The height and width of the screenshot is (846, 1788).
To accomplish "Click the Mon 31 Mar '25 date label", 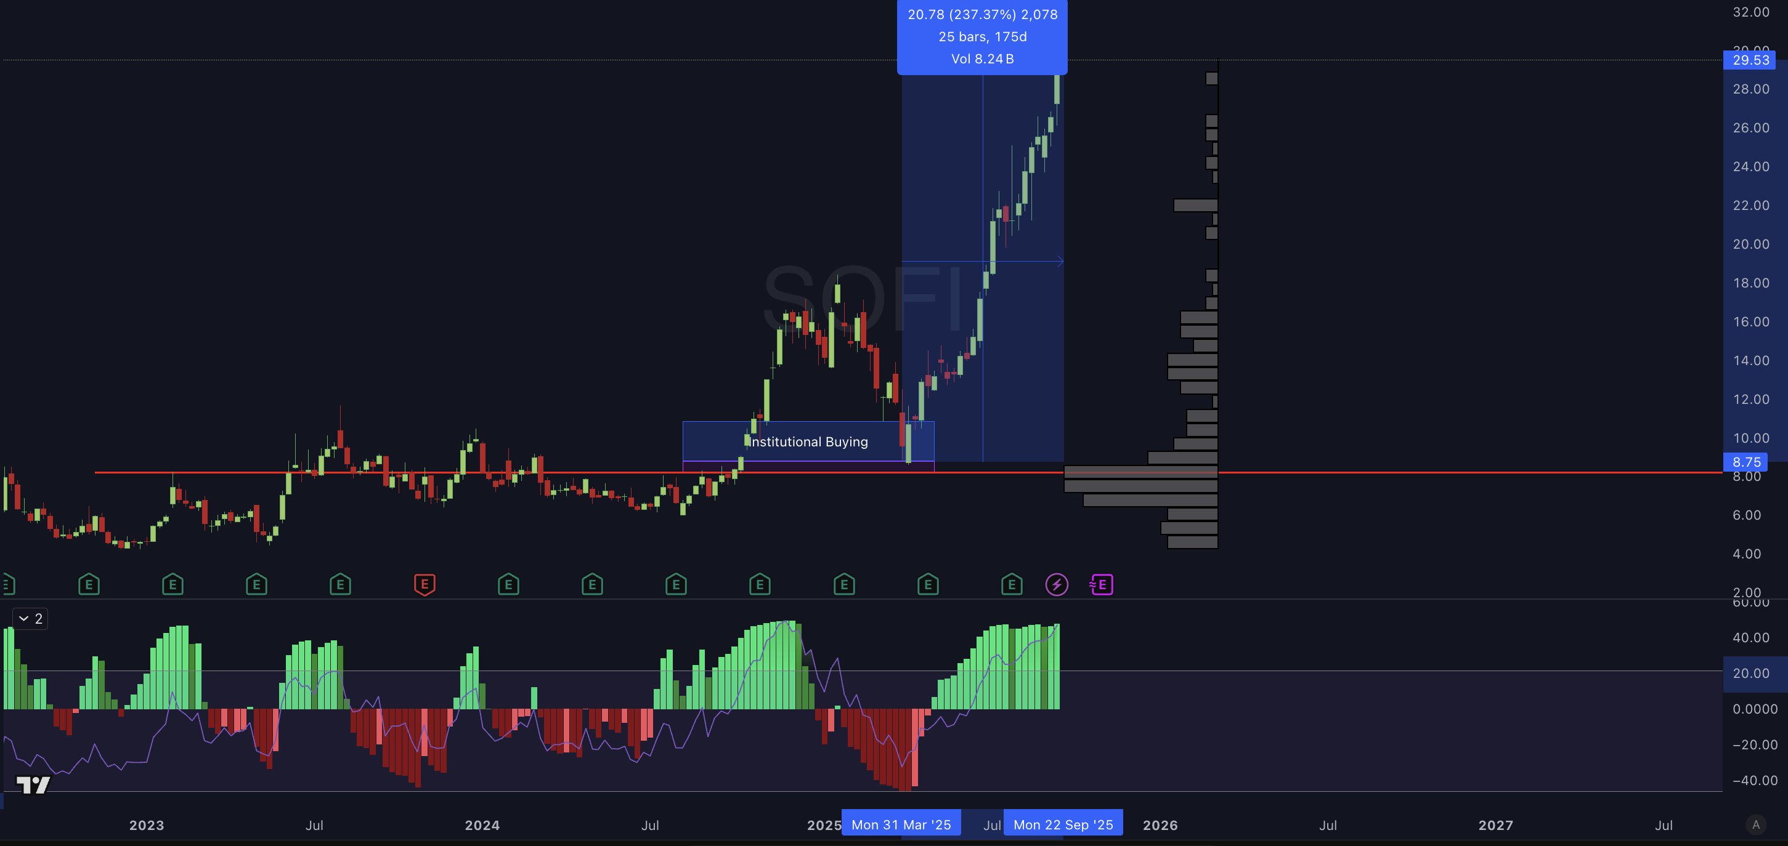I will tap(901, 824).
